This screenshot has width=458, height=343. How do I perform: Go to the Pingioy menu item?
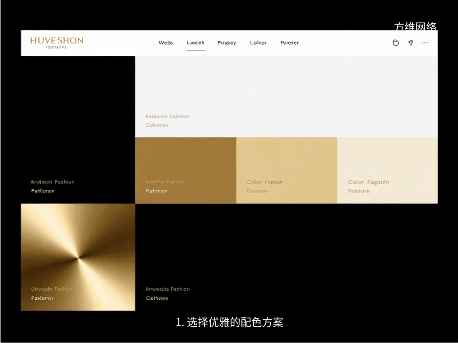tap(227, 43)
